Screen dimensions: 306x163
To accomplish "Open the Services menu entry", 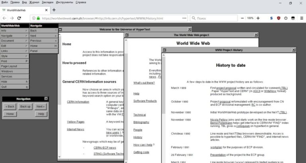I will coord(15,77).
